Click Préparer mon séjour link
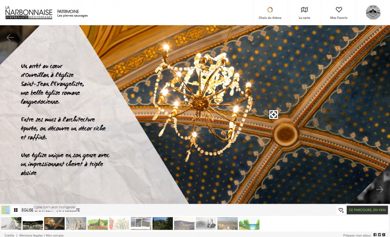 [357, 235]
